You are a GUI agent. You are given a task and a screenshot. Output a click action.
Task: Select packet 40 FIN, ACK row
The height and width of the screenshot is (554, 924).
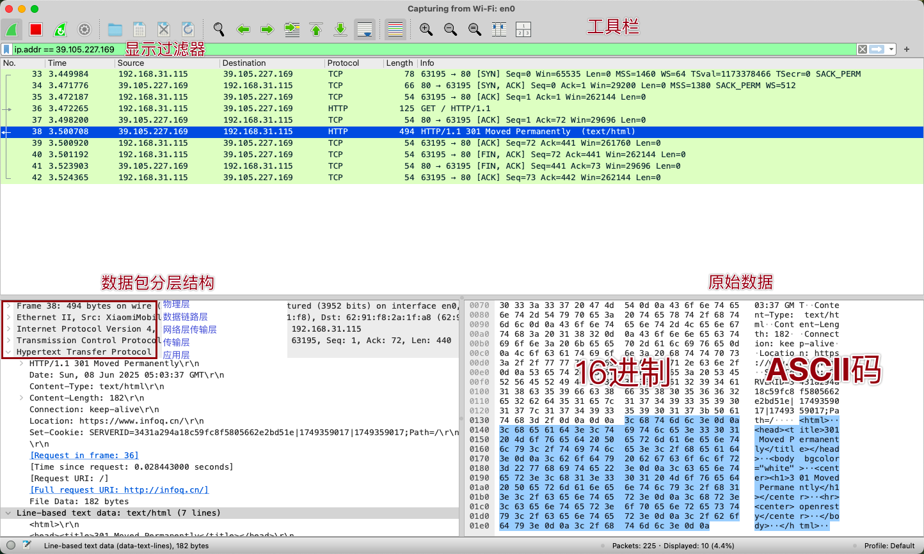click(462, 155)
